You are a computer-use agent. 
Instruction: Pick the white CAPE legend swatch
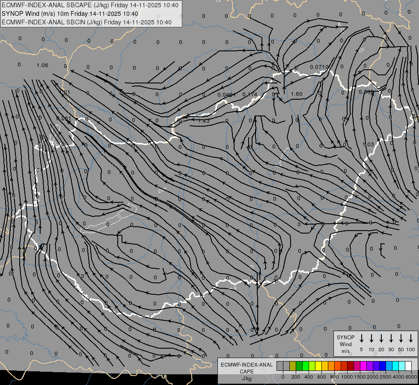(408, 366)
